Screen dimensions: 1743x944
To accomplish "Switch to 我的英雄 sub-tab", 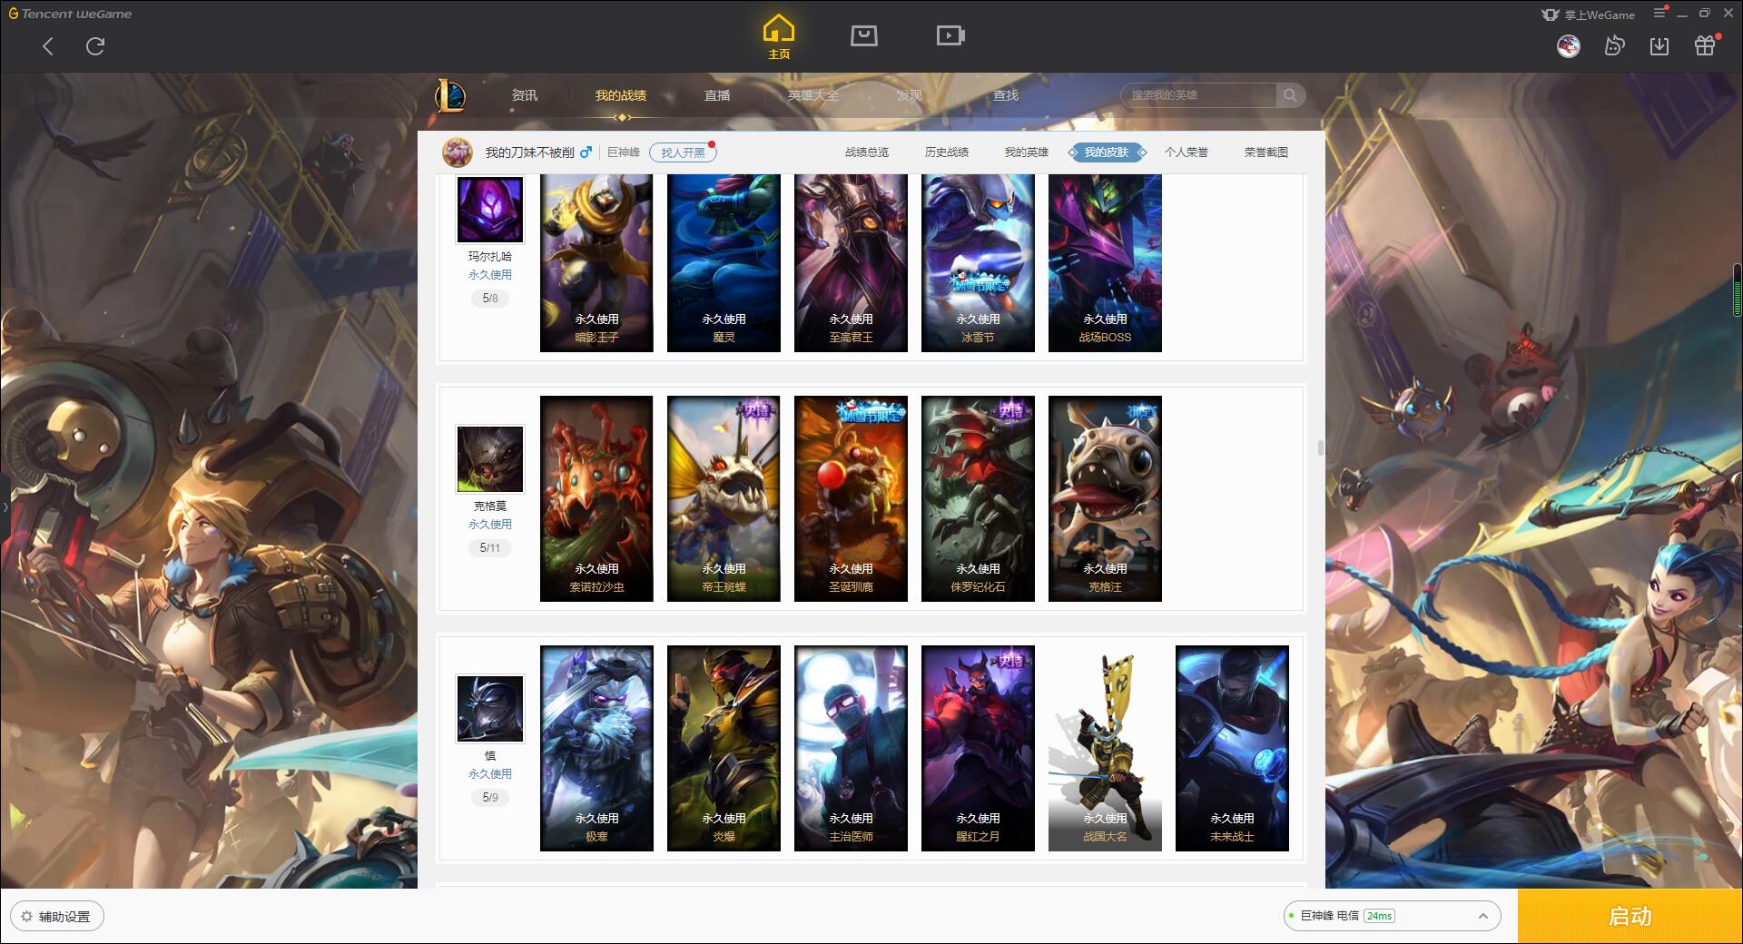I will (x=1027, y=152).
